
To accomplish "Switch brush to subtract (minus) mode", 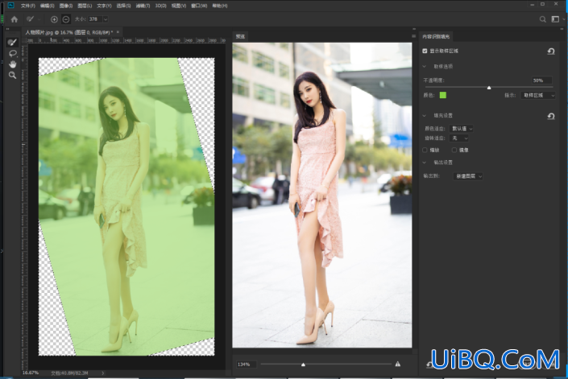I will tap(66, 19).
